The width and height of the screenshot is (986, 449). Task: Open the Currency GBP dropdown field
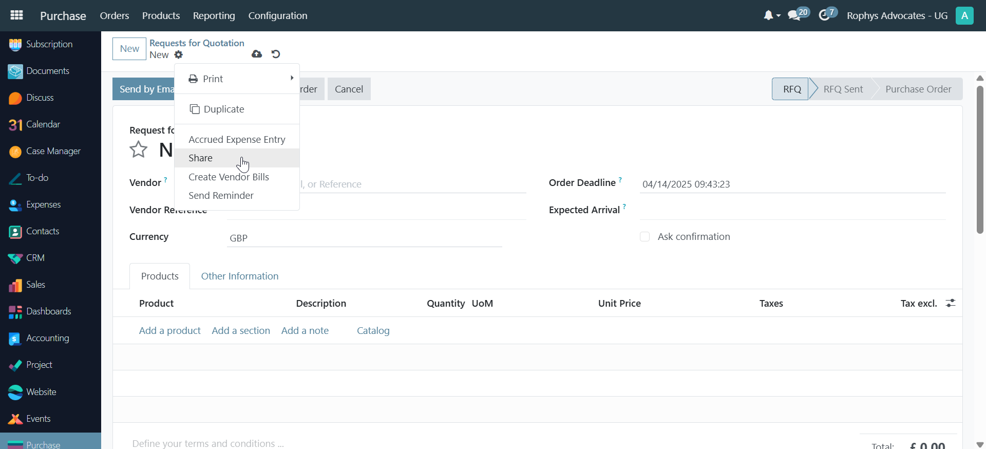364,238
